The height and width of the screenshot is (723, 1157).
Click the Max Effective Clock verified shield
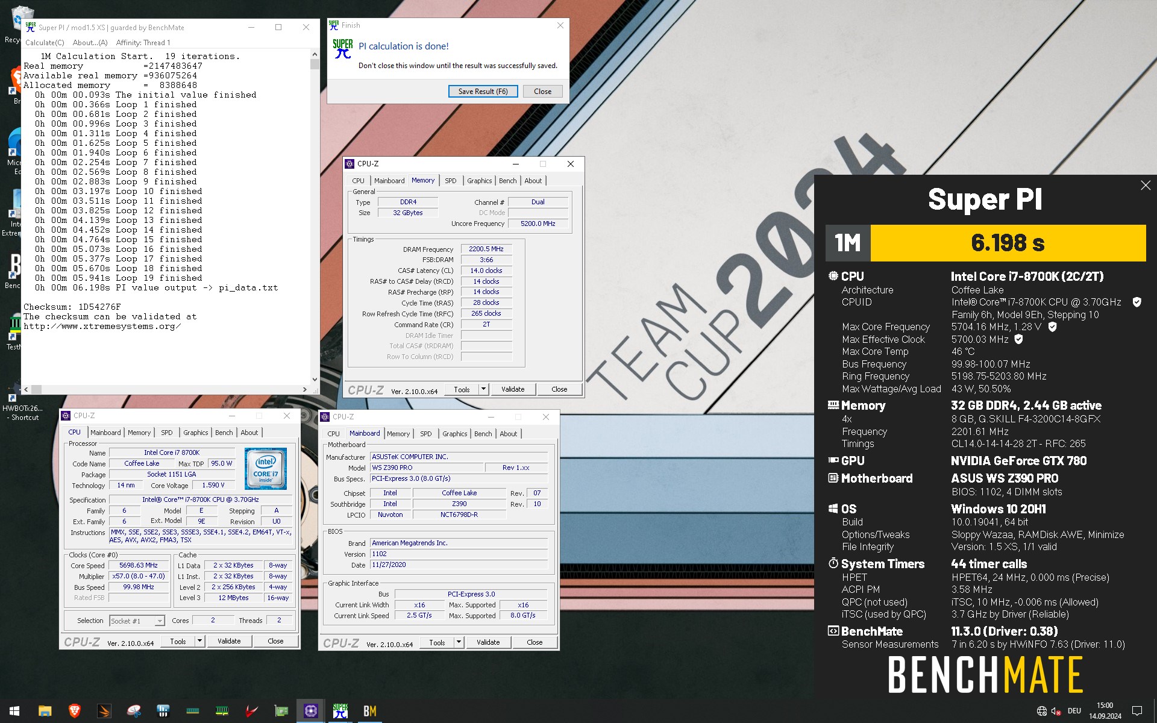(1018, 339)
